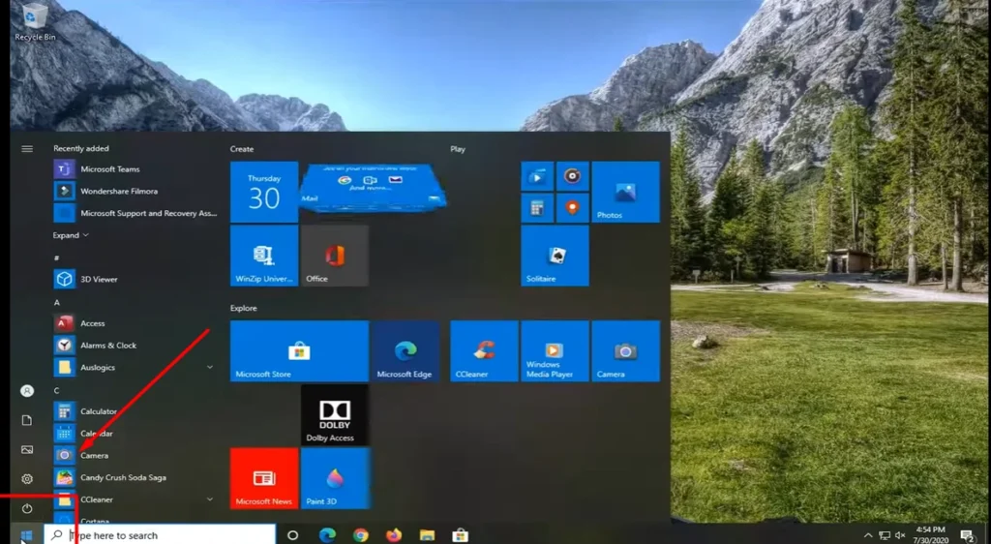Launch Candy Crush Soda Saga
This screenshot has width=991, height=544.
135,477
